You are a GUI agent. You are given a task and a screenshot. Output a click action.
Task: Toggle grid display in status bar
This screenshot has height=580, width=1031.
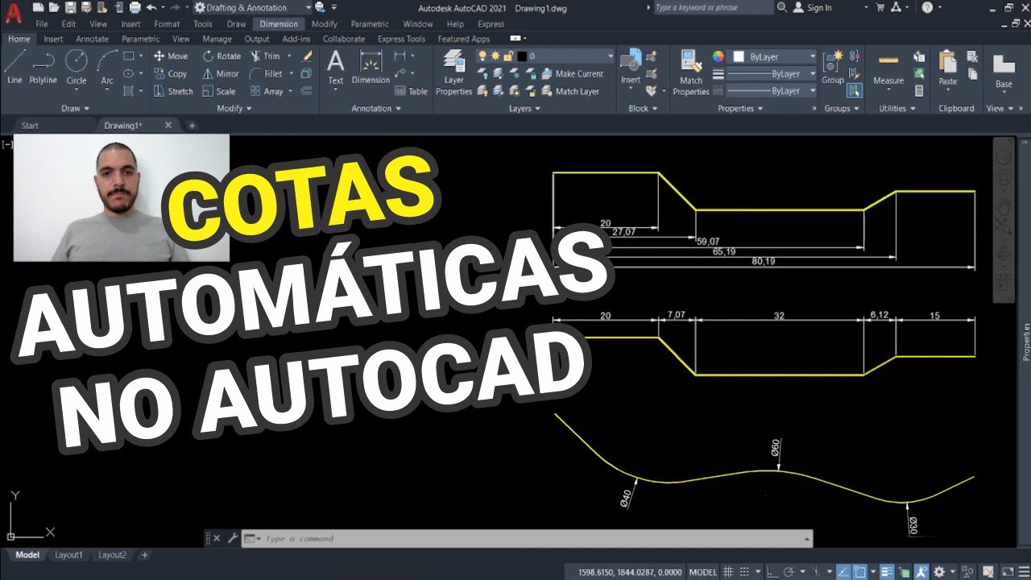(x=728, y=571)
